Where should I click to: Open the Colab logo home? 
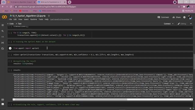pyautogui.click(x=4, y=17)
